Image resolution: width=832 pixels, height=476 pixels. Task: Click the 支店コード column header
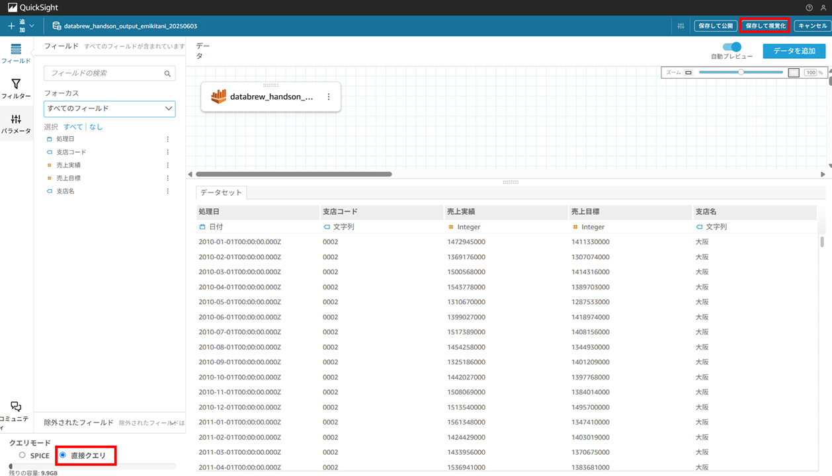[x=382, y=212]
